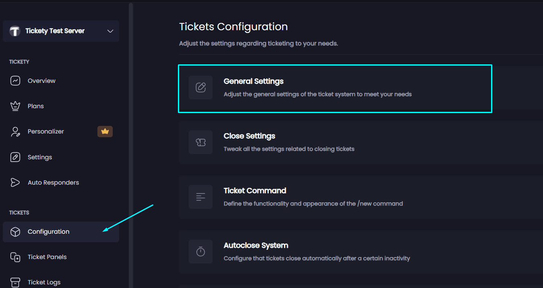Viewport: 543px width, 288px height.
Task: Click the Ticket Command list icon
Action: click(x=200, y=197)
